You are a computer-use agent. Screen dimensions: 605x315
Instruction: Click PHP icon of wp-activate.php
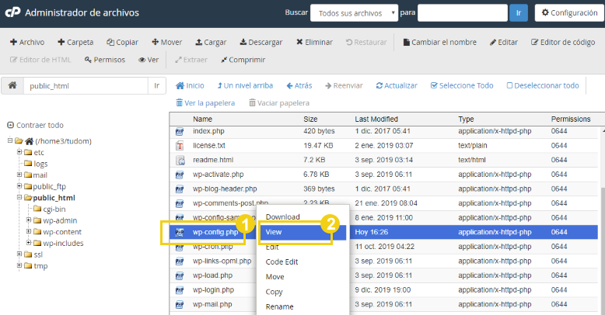point(180,175)
